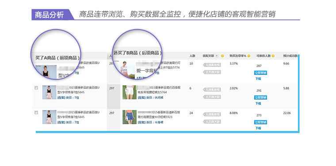Click the 搭配关联 column header
The height and width of the screenshot is (166, 336).
coord(209,56)
